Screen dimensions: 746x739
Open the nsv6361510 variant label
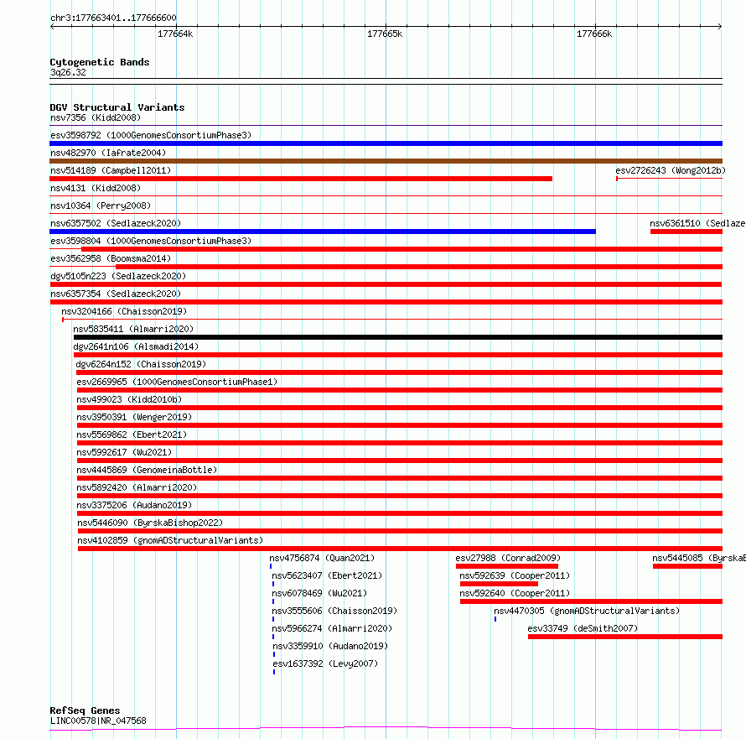pyautogui.click(x=697, y=223)
